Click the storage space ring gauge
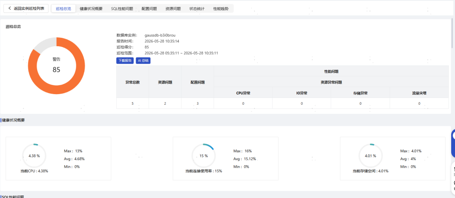Screen dimensions: 455x198 371,156
